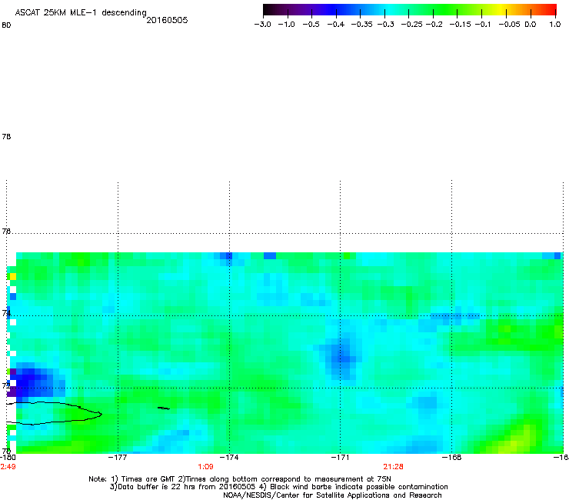The height and width of the screenshot is (500, 569).
Task: Click the title 'ASCAT 25KM MLE-1 descending'
Action: click(x=81, y=13)
